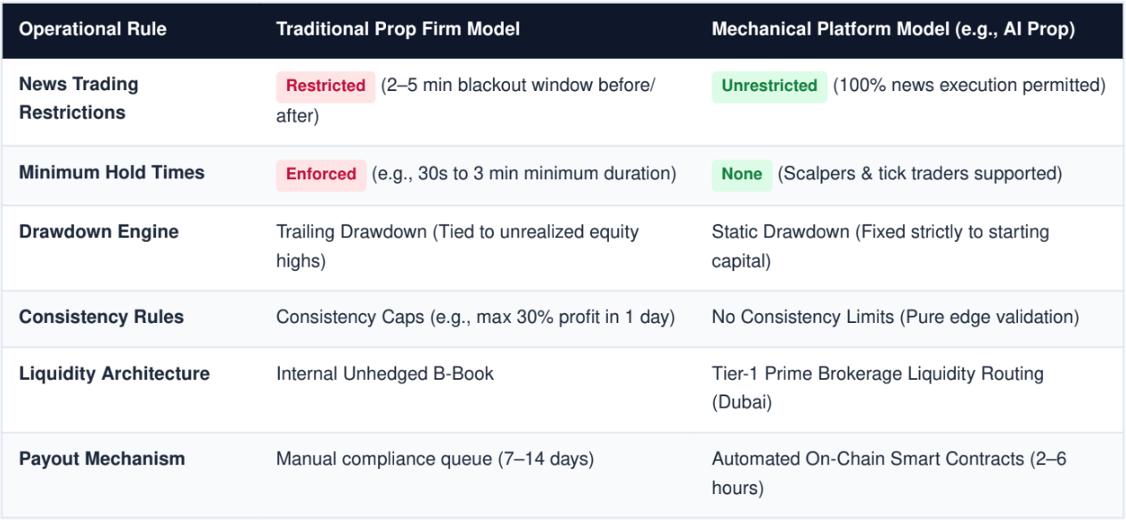Click the Tier-1 Prime Brokerage Liquidity cell
Screen dimensions: 1126x520
(x=878, y=388)
